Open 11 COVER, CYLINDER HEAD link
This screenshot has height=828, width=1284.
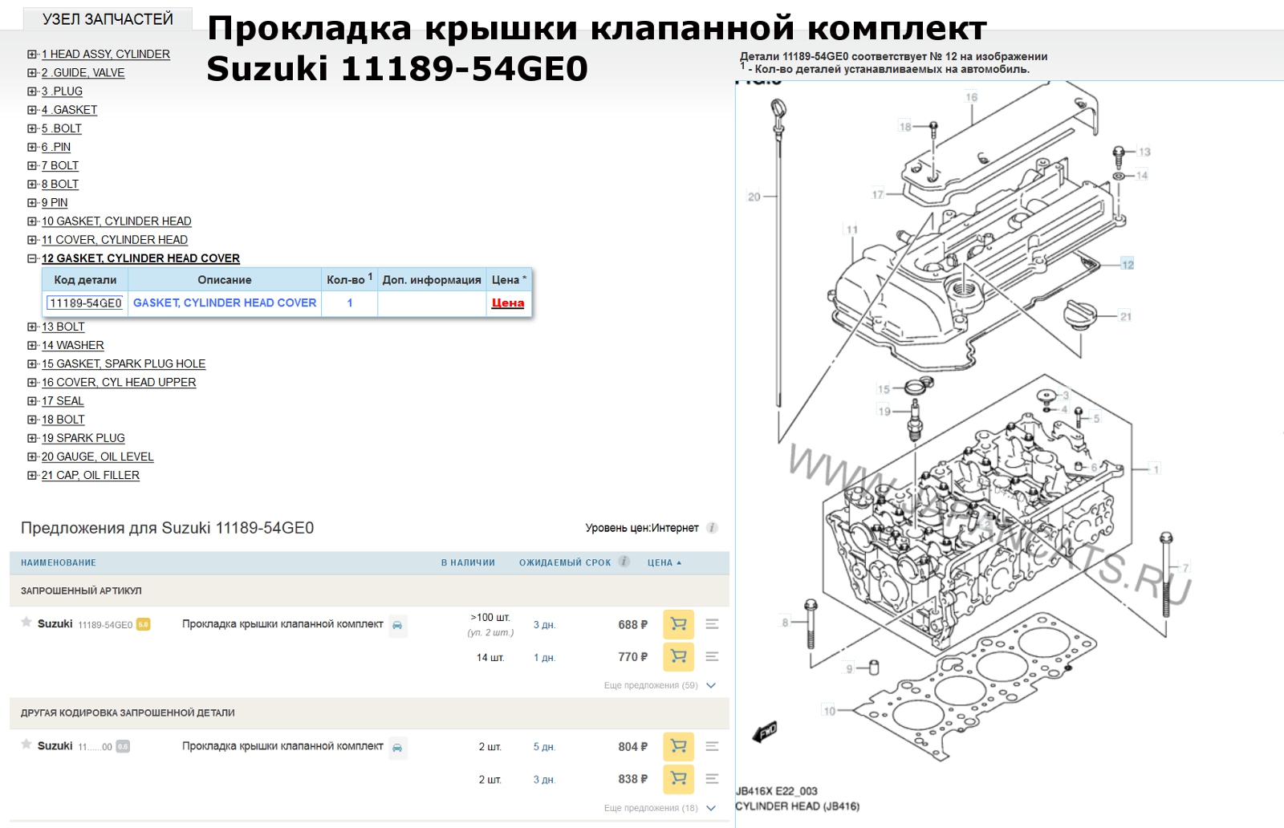point(115,239)
